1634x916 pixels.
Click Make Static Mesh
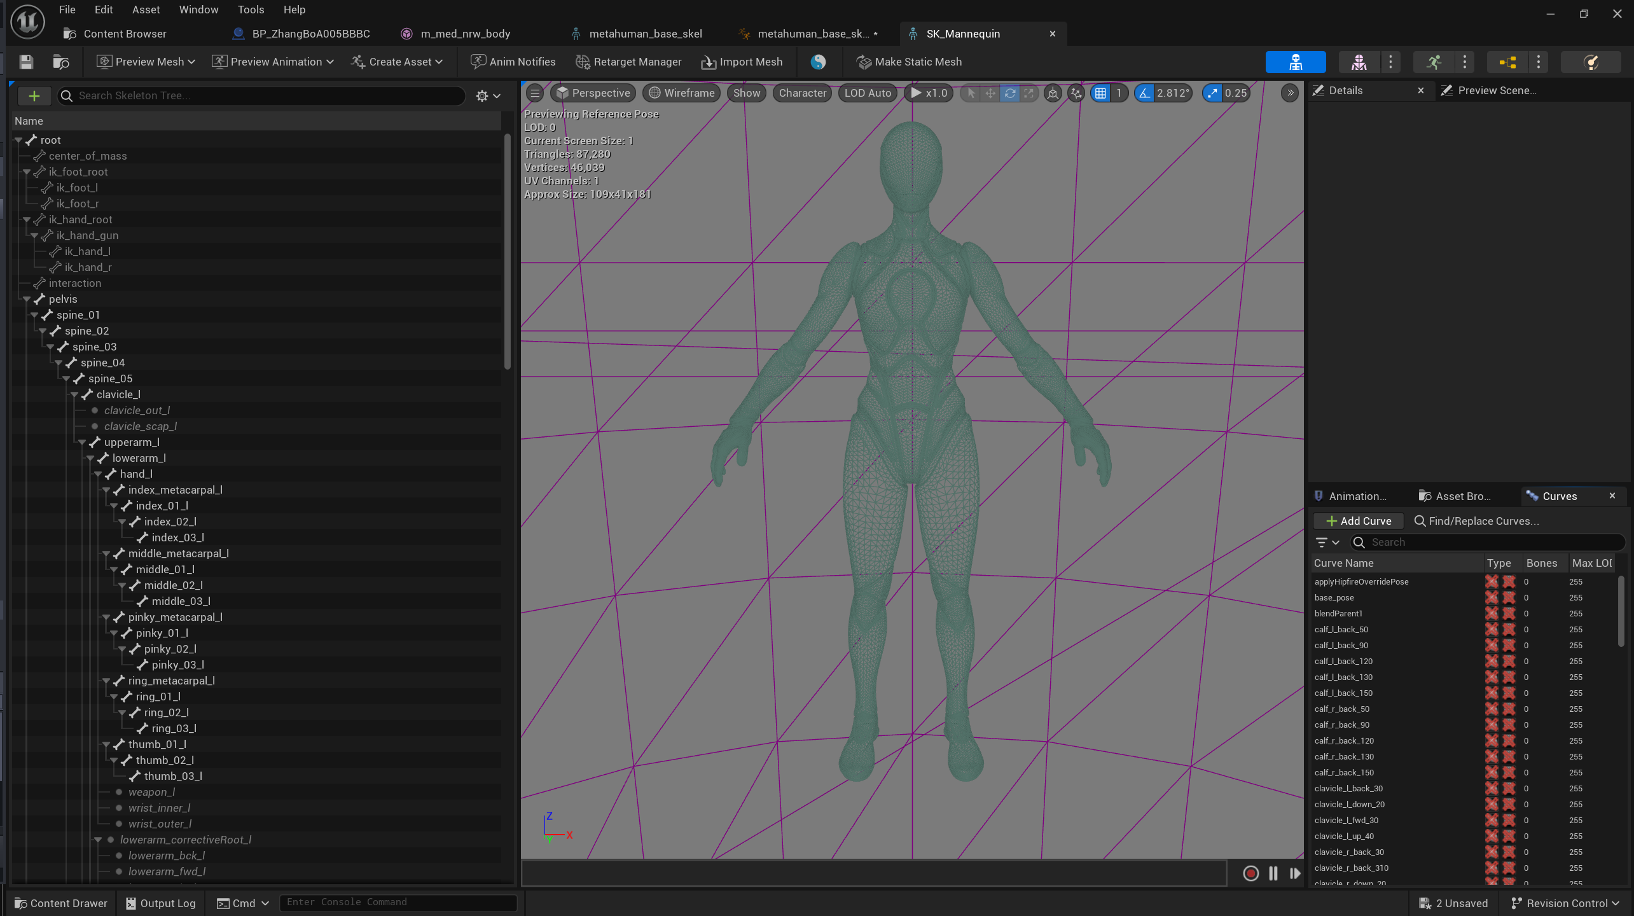click(x=909, y=62)
